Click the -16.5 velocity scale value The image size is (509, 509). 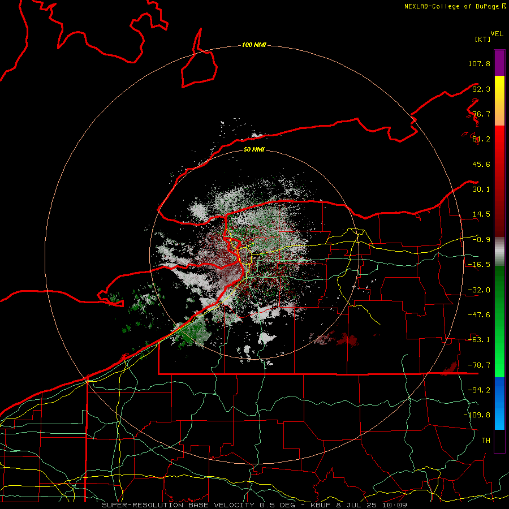(x=479, y=265)
